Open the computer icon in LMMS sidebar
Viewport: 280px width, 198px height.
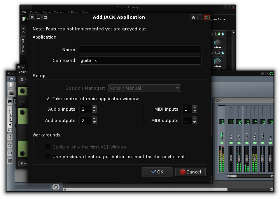tap(10, 161)
